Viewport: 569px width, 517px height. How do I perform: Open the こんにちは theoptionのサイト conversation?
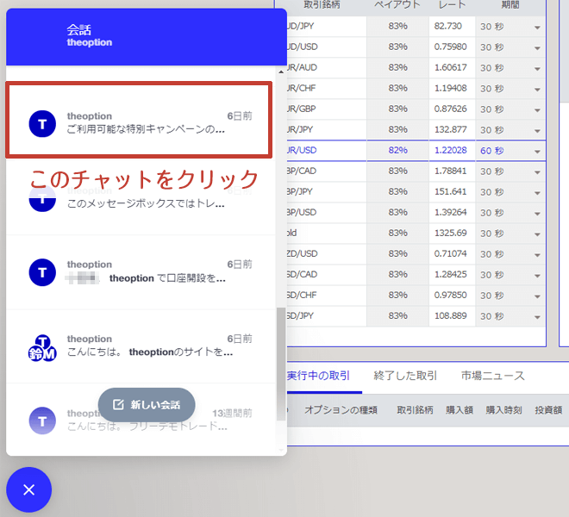coord(141,346)
